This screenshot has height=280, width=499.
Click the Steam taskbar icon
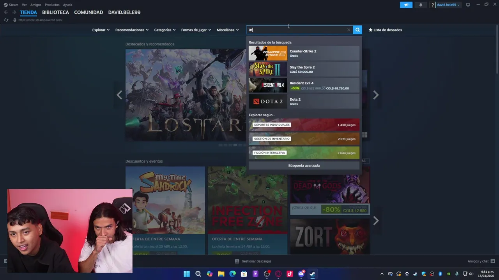click(312, 274)
